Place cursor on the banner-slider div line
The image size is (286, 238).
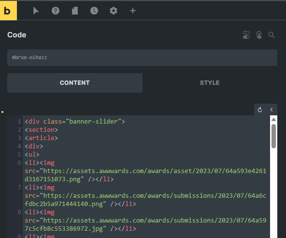(75, 122)
